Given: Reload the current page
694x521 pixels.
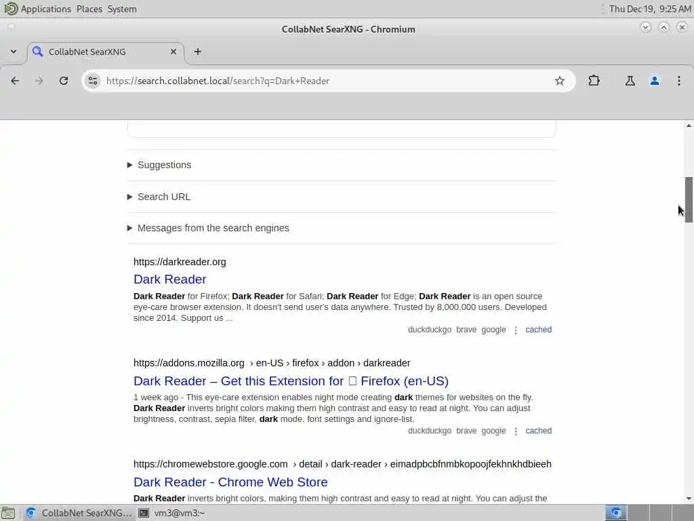Looking at the screenshot, I should click(x=64, y=81).
